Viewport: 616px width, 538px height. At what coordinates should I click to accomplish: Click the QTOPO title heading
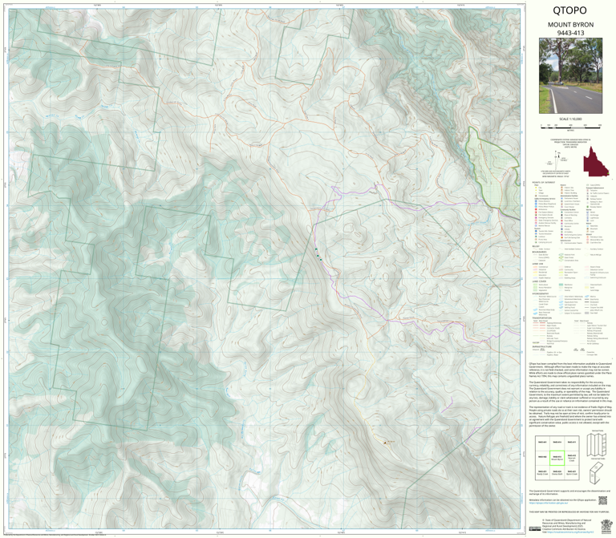point(569,10)
